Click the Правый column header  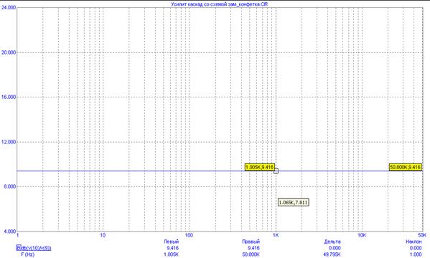coord(251,242)
